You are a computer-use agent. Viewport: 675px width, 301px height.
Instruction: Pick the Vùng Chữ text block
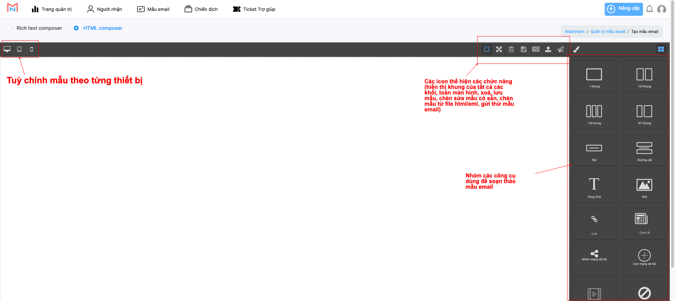click(594, 187)
